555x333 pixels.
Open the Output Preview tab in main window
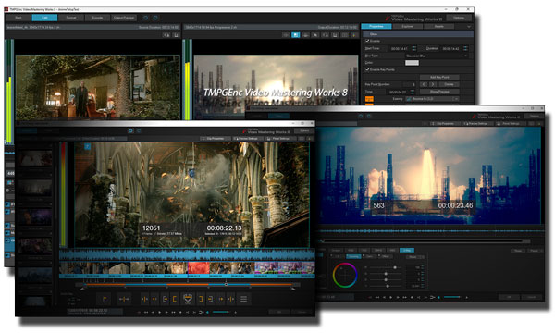[x=124, y=18]
